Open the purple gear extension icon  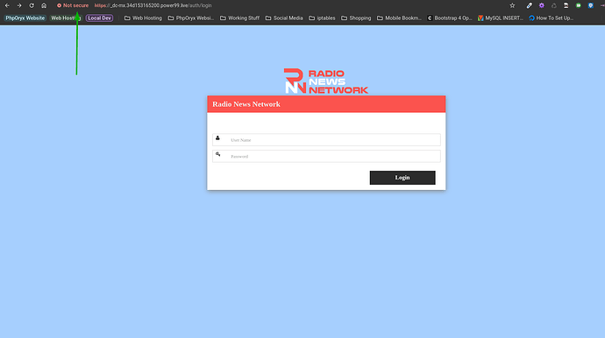[x=541, y=5]
